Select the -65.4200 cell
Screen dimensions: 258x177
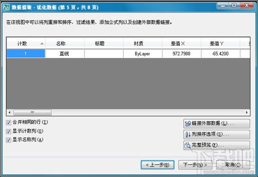click(221, 53)
